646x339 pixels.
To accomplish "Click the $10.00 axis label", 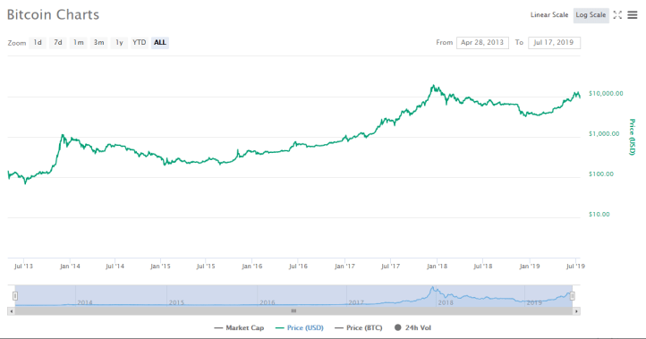I will coord(599,214).
